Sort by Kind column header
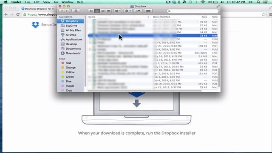Screen dimensions: 272x153 [x=215, y=17]
